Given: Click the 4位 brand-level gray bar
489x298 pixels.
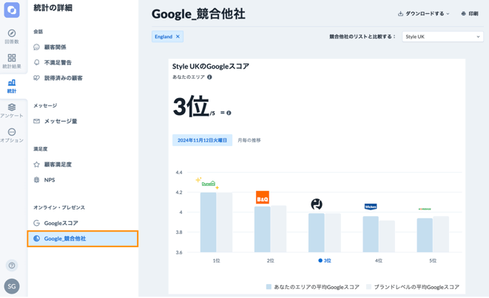Looking at the screenshot, I should click(x=387, y=237).
